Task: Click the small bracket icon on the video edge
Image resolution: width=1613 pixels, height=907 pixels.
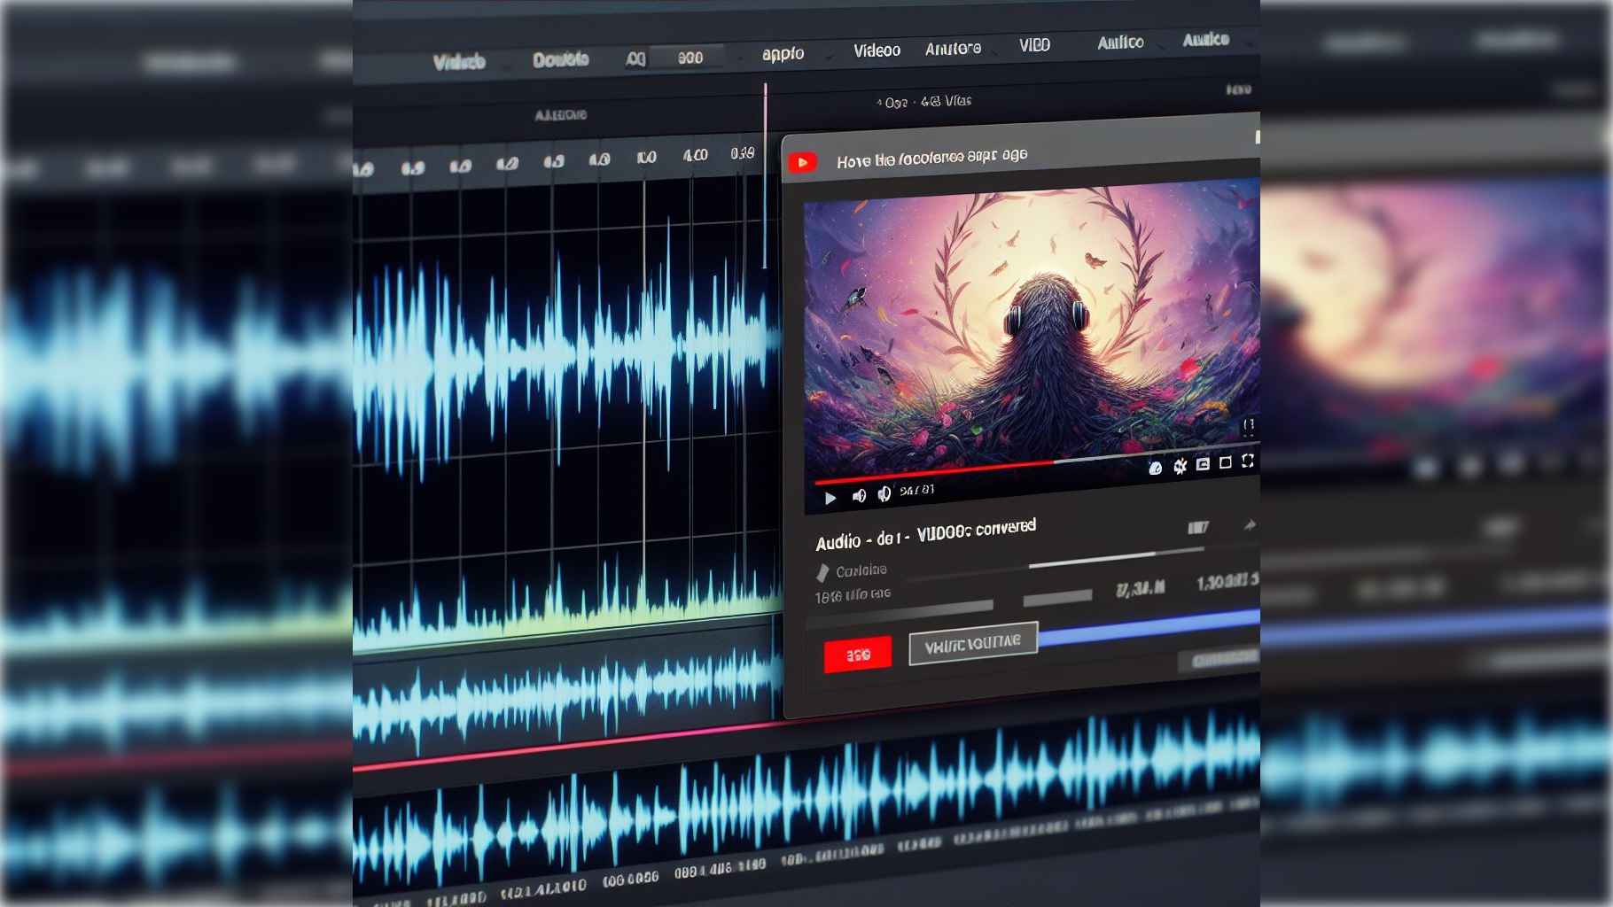Action: (x=1248, y=427)
